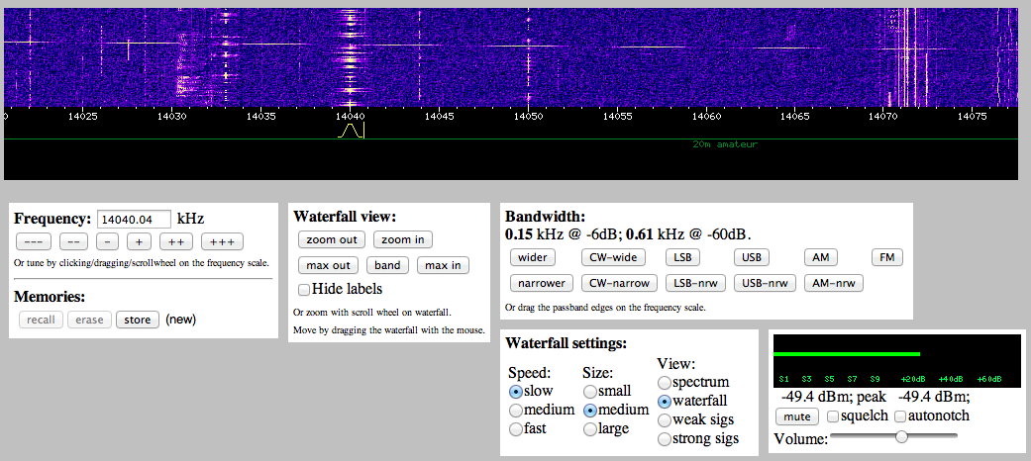1031x461 pixels.
Task: Click the frequency kHz input field
Action: pyautogui.click(x=134, y=219)
